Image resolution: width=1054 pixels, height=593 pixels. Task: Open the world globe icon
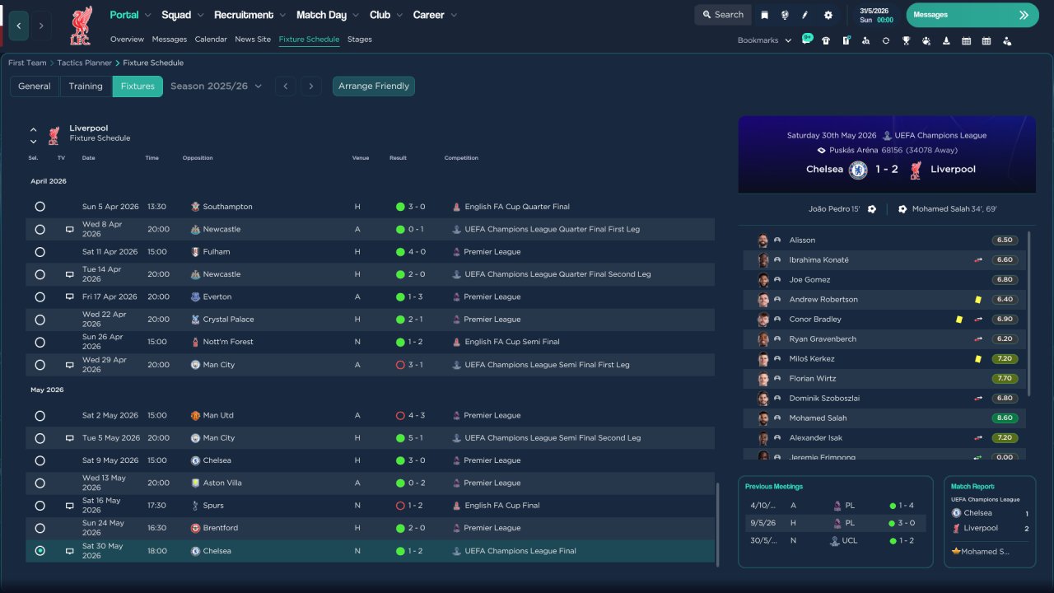[x=785, y=15]
